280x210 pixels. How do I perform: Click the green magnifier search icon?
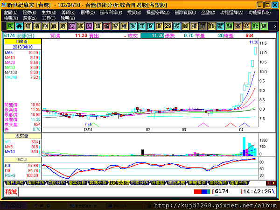pos(10,27)
